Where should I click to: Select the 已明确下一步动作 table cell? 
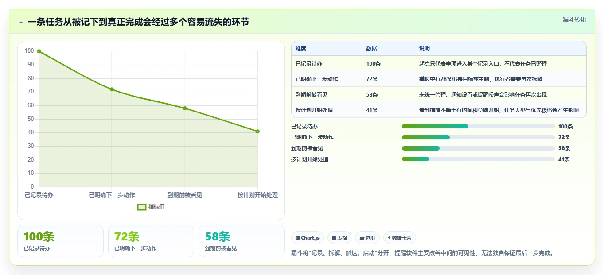pyautogui.click(x=317, y=79)
